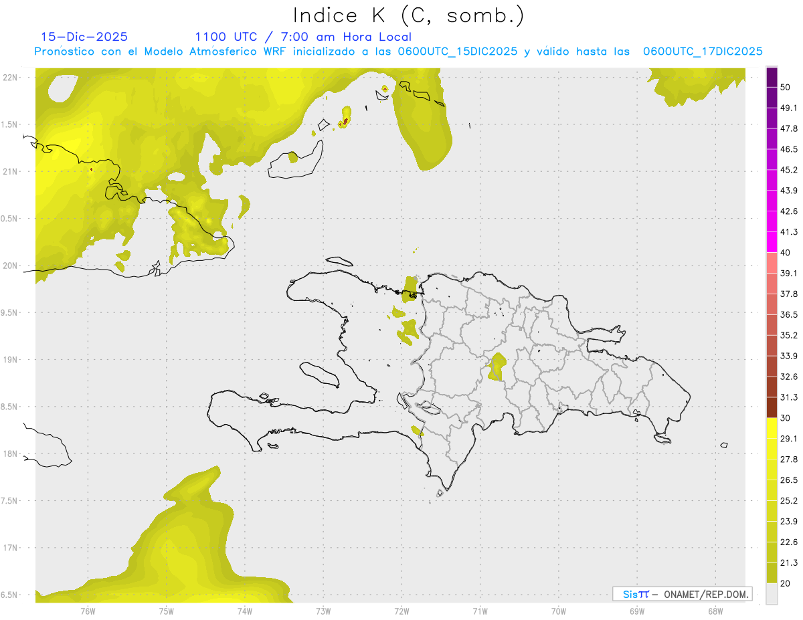Click the colorbar value "36.5"
The height and width of the screenshot is (620, 803).
(x=789, y=314)
